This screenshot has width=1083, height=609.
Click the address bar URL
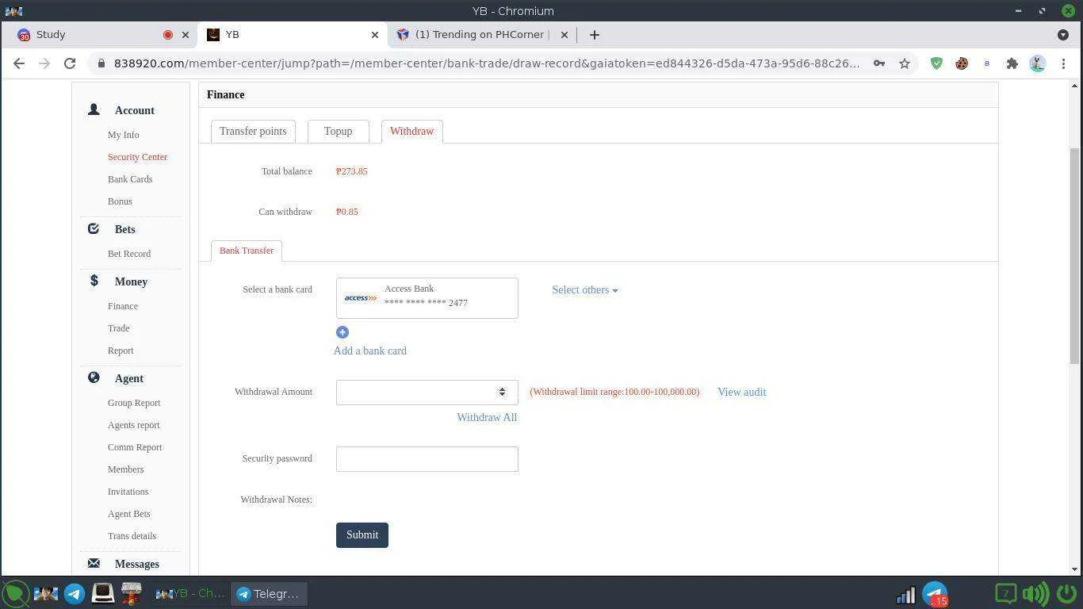point(486,63)
